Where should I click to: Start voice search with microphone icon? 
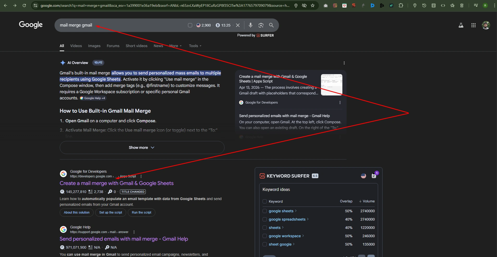click(x=251, y=25)
